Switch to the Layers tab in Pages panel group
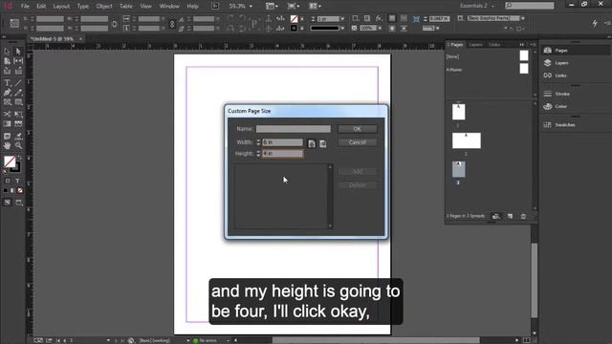 (475, 45)
